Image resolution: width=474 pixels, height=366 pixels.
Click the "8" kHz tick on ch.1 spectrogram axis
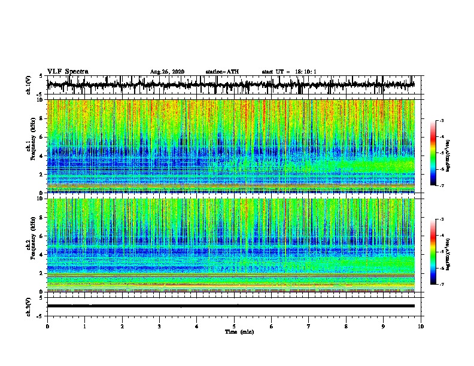point(41,118)
